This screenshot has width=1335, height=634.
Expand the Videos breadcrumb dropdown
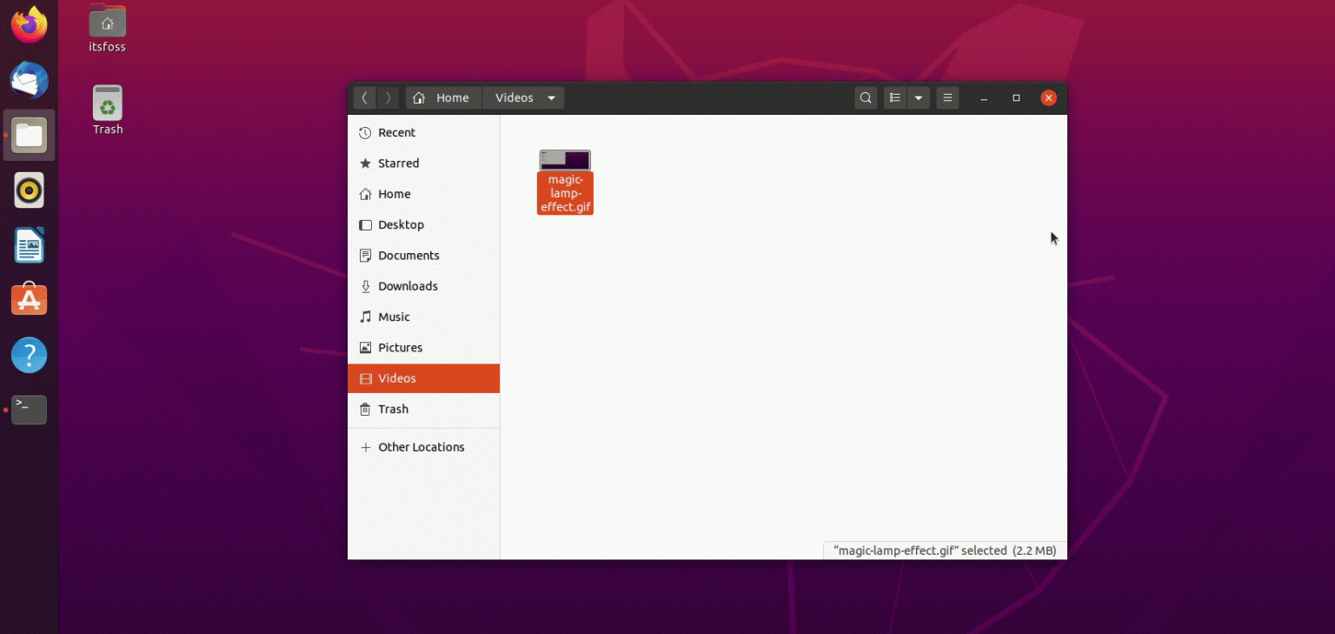(x=551, y=97)
